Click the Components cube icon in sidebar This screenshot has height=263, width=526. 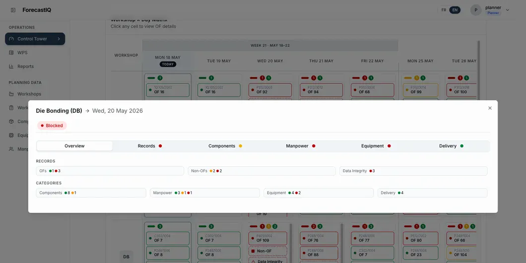11,122
